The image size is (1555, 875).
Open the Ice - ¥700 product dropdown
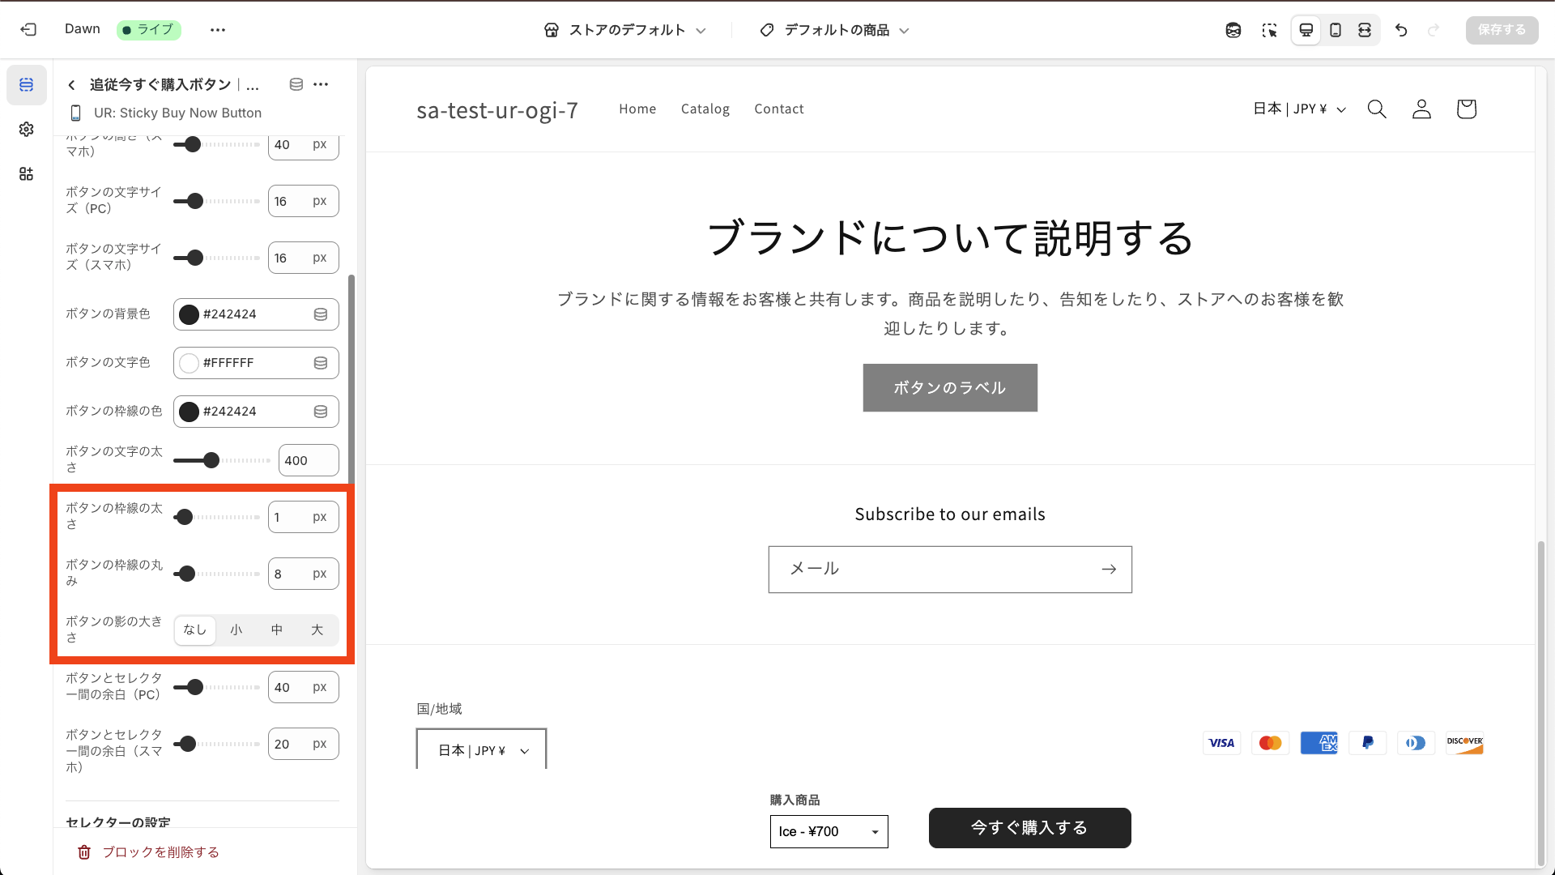[x=828, y=831]
